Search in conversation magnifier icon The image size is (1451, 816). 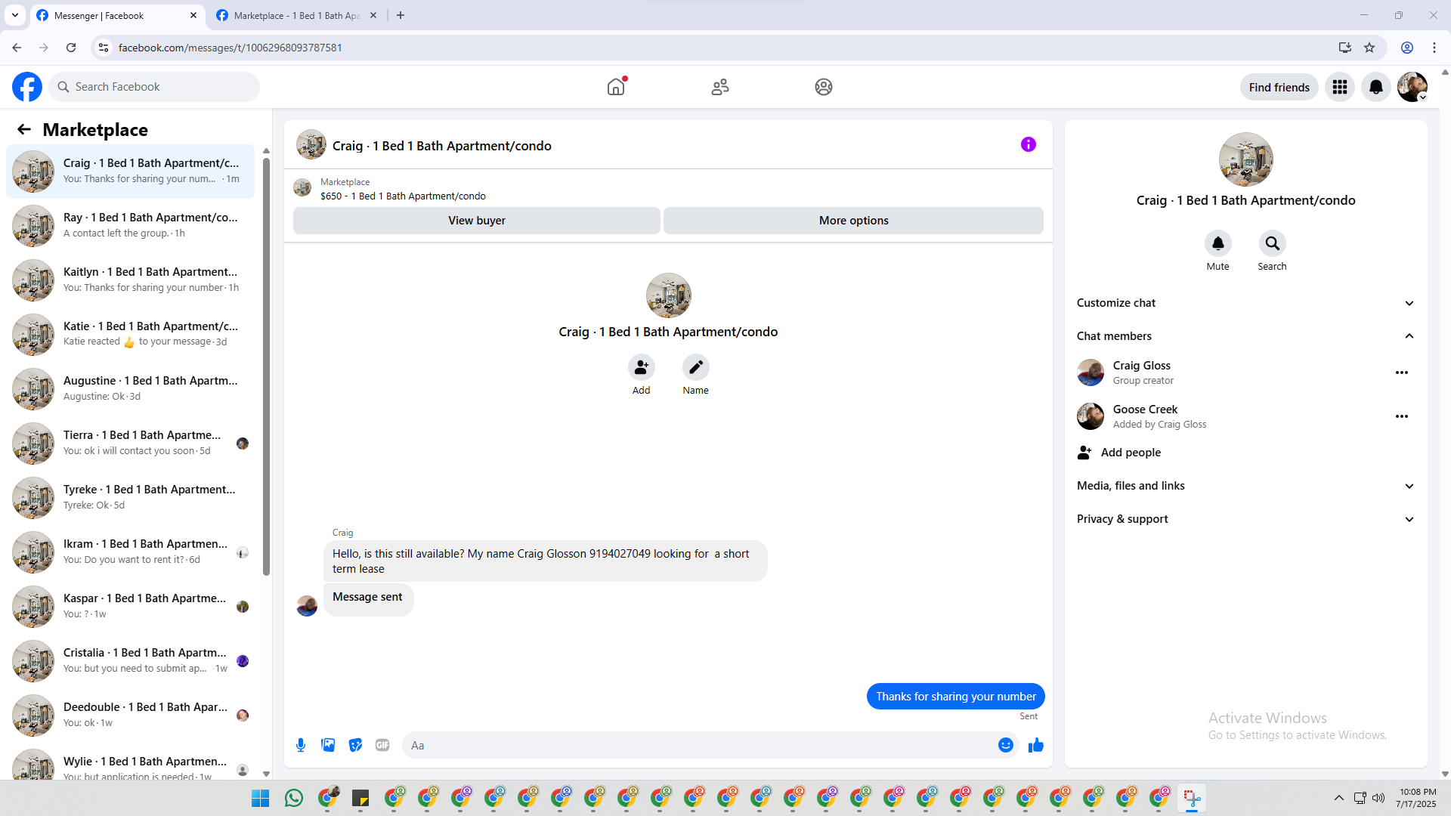[x=1273, y=243]
